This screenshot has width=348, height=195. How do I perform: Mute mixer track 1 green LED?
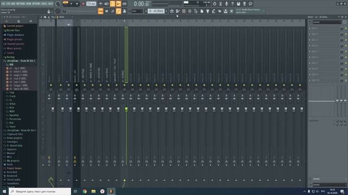(x=60, y=85)
